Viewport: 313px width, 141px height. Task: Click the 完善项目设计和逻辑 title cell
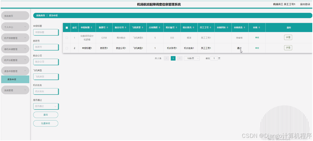87,38
